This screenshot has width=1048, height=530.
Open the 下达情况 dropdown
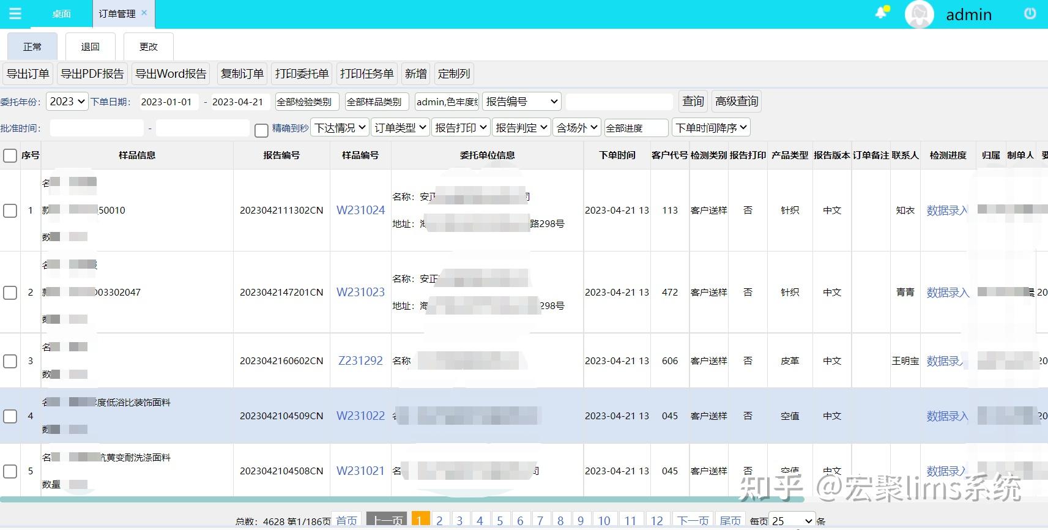click(x=340, y=128)
